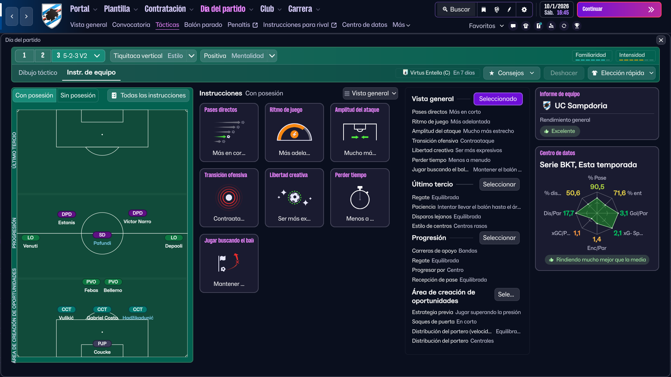
Task: Click the shirt shortcut icon in favorites
Action: [526, 26]
